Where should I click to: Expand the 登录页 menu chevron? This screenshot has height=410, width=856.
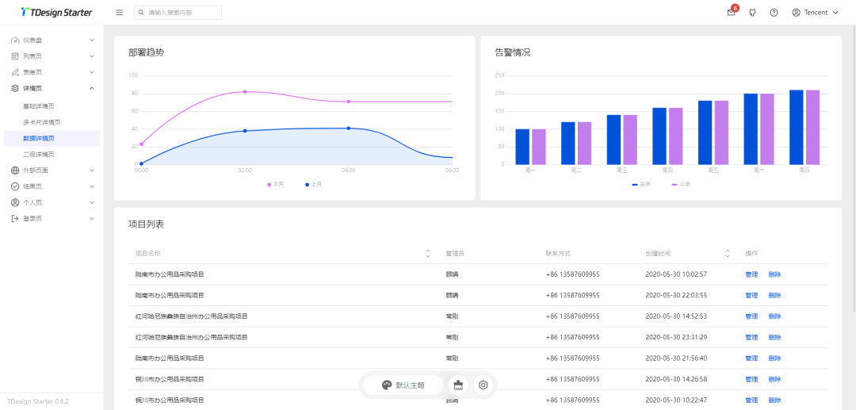pos(92,218)
